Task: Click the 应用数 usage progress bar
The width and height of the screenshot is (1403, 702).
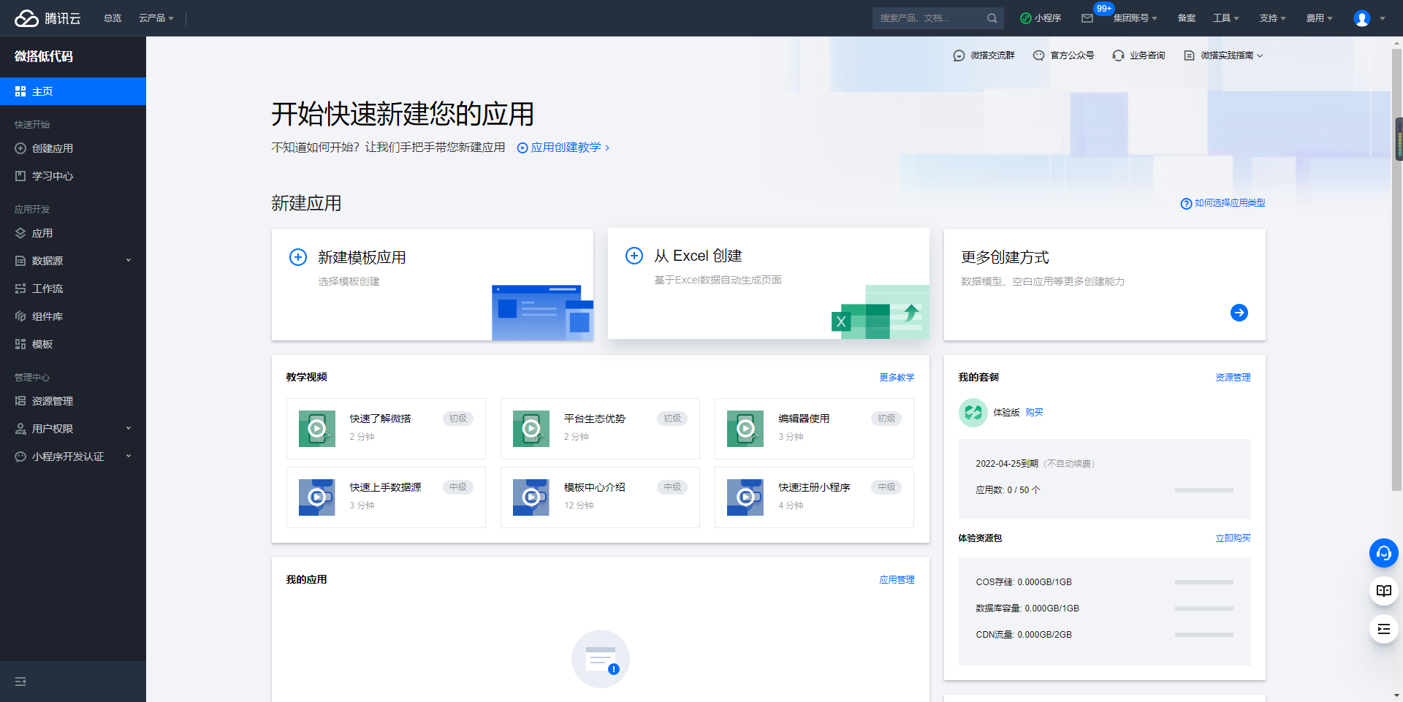Action: 1204,490
